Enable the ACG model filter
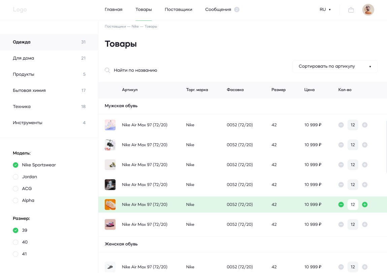 point(15,189)
